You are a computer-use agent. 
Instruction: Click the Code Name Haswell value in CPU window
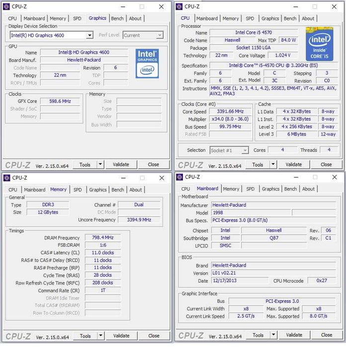[x=233, y=40]
